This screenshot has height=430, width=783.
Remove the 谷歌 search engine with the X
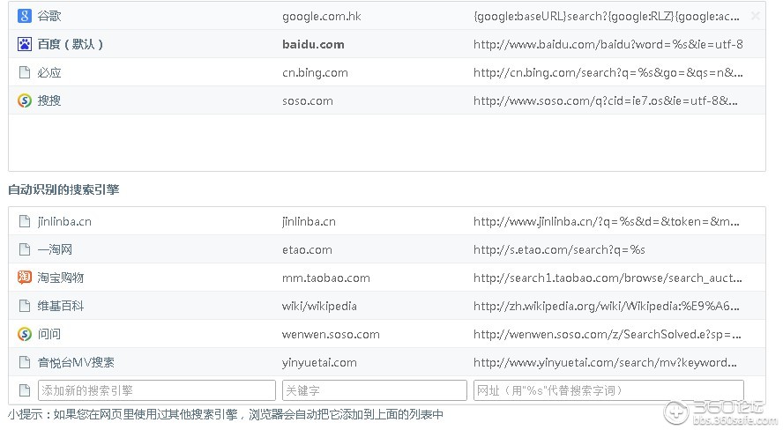(x=755, y=16)
